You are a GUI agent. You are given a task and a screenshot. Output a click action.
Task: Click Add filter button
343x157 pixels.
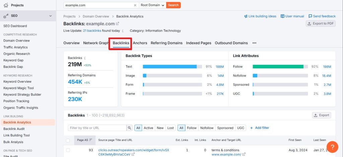260,128
